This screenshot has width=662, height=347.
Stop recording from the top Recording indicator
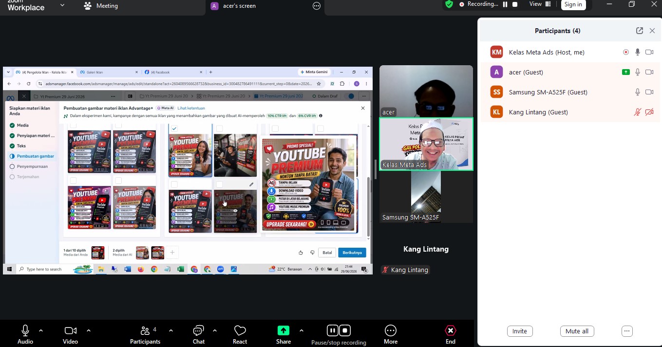point(515,4)
